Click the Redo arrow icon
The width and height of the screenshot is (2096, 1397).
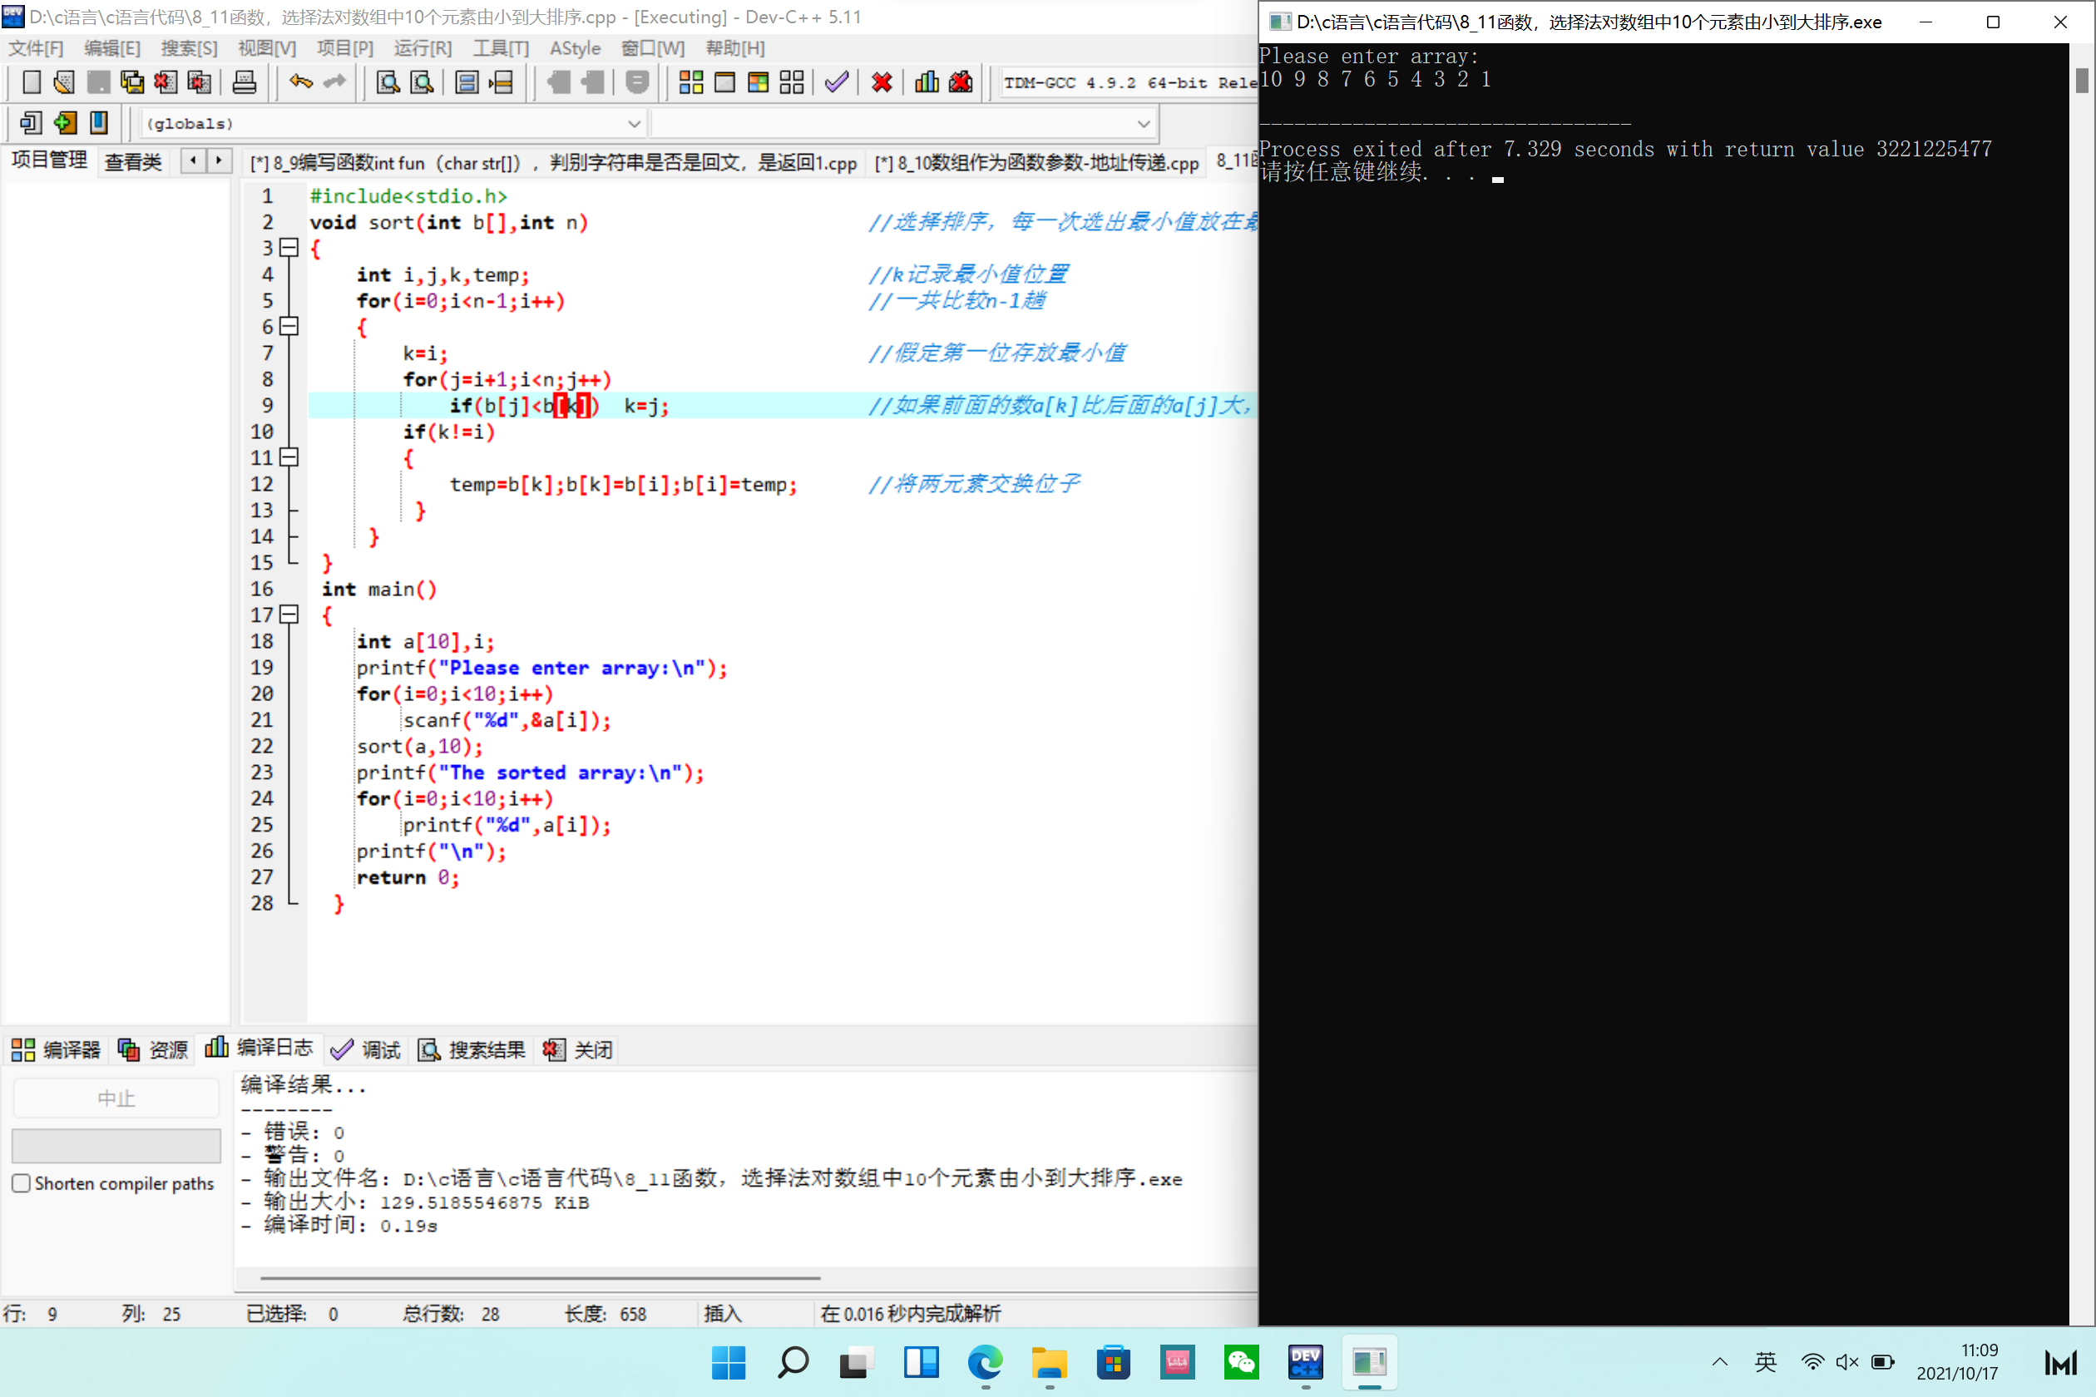click(335, 83)
